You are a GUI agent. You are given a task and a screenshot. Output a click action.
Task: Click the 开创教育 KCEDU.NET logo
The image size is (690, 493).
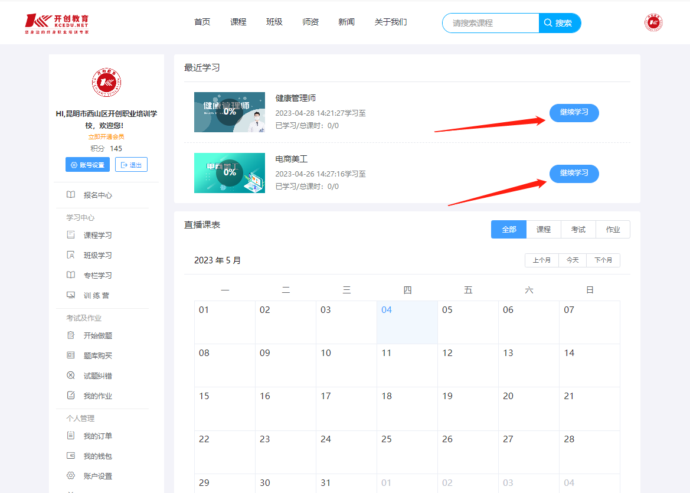[x=57, y=24]
